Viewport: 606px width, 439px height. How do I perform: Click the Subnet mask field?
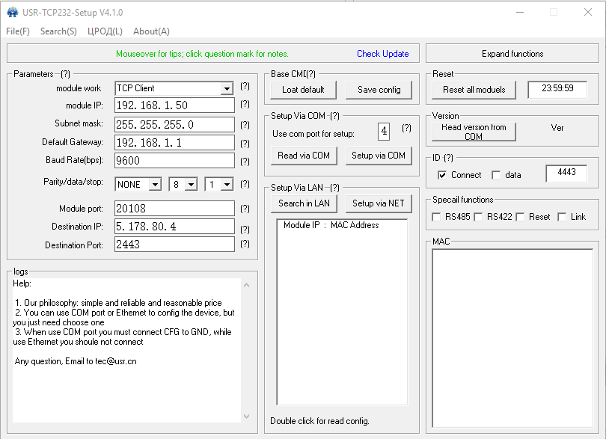tap(174, 124)
